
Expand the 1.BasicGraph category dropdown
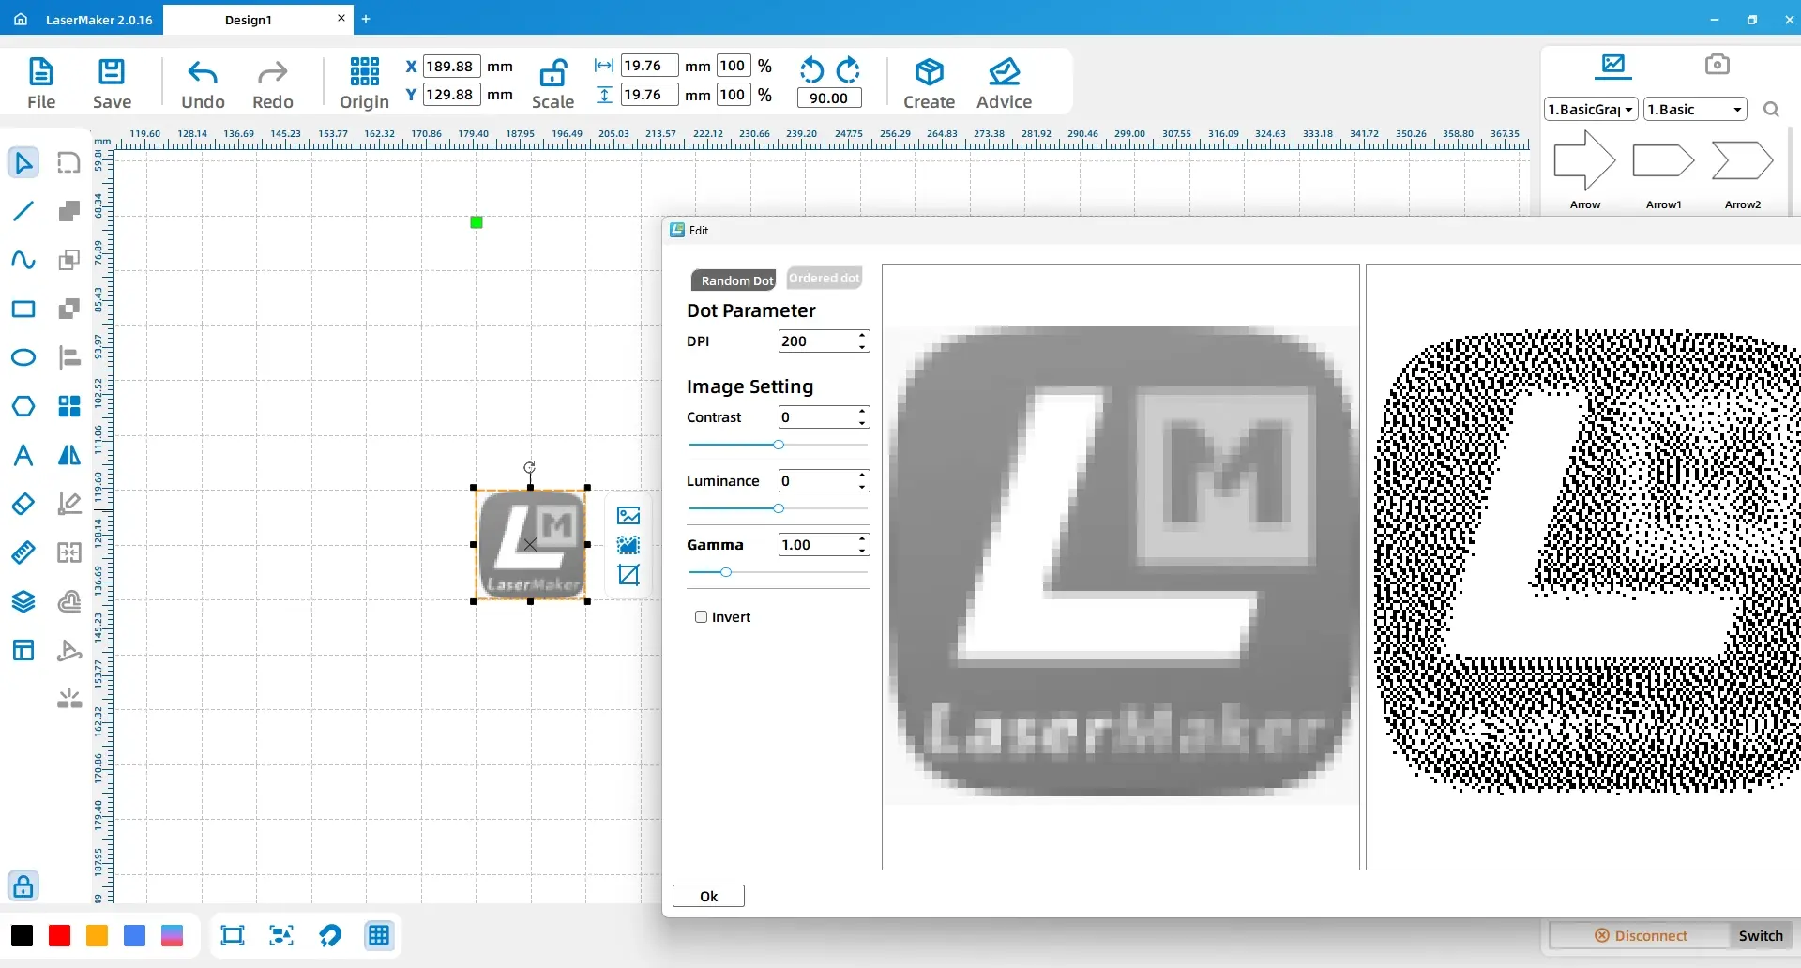(1591, 110)
